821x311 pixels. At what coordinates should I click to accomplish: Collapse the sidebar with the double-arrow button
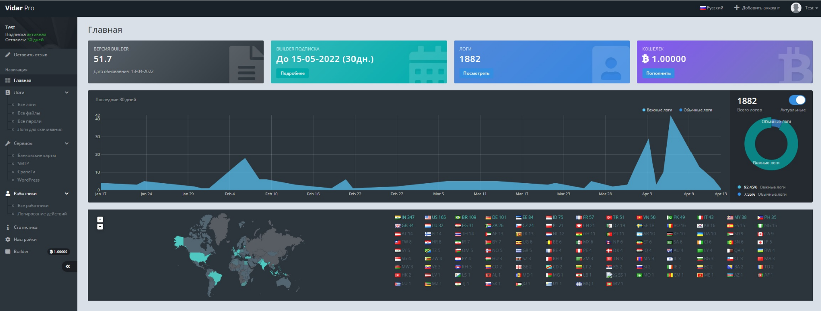pos(68,267)
